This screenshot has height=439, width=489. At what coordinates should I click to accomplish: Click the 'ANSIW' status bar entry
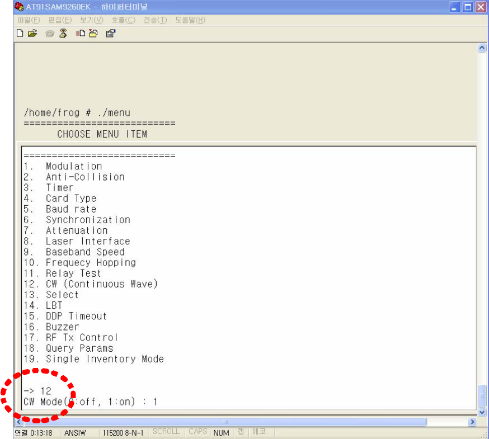75,433
